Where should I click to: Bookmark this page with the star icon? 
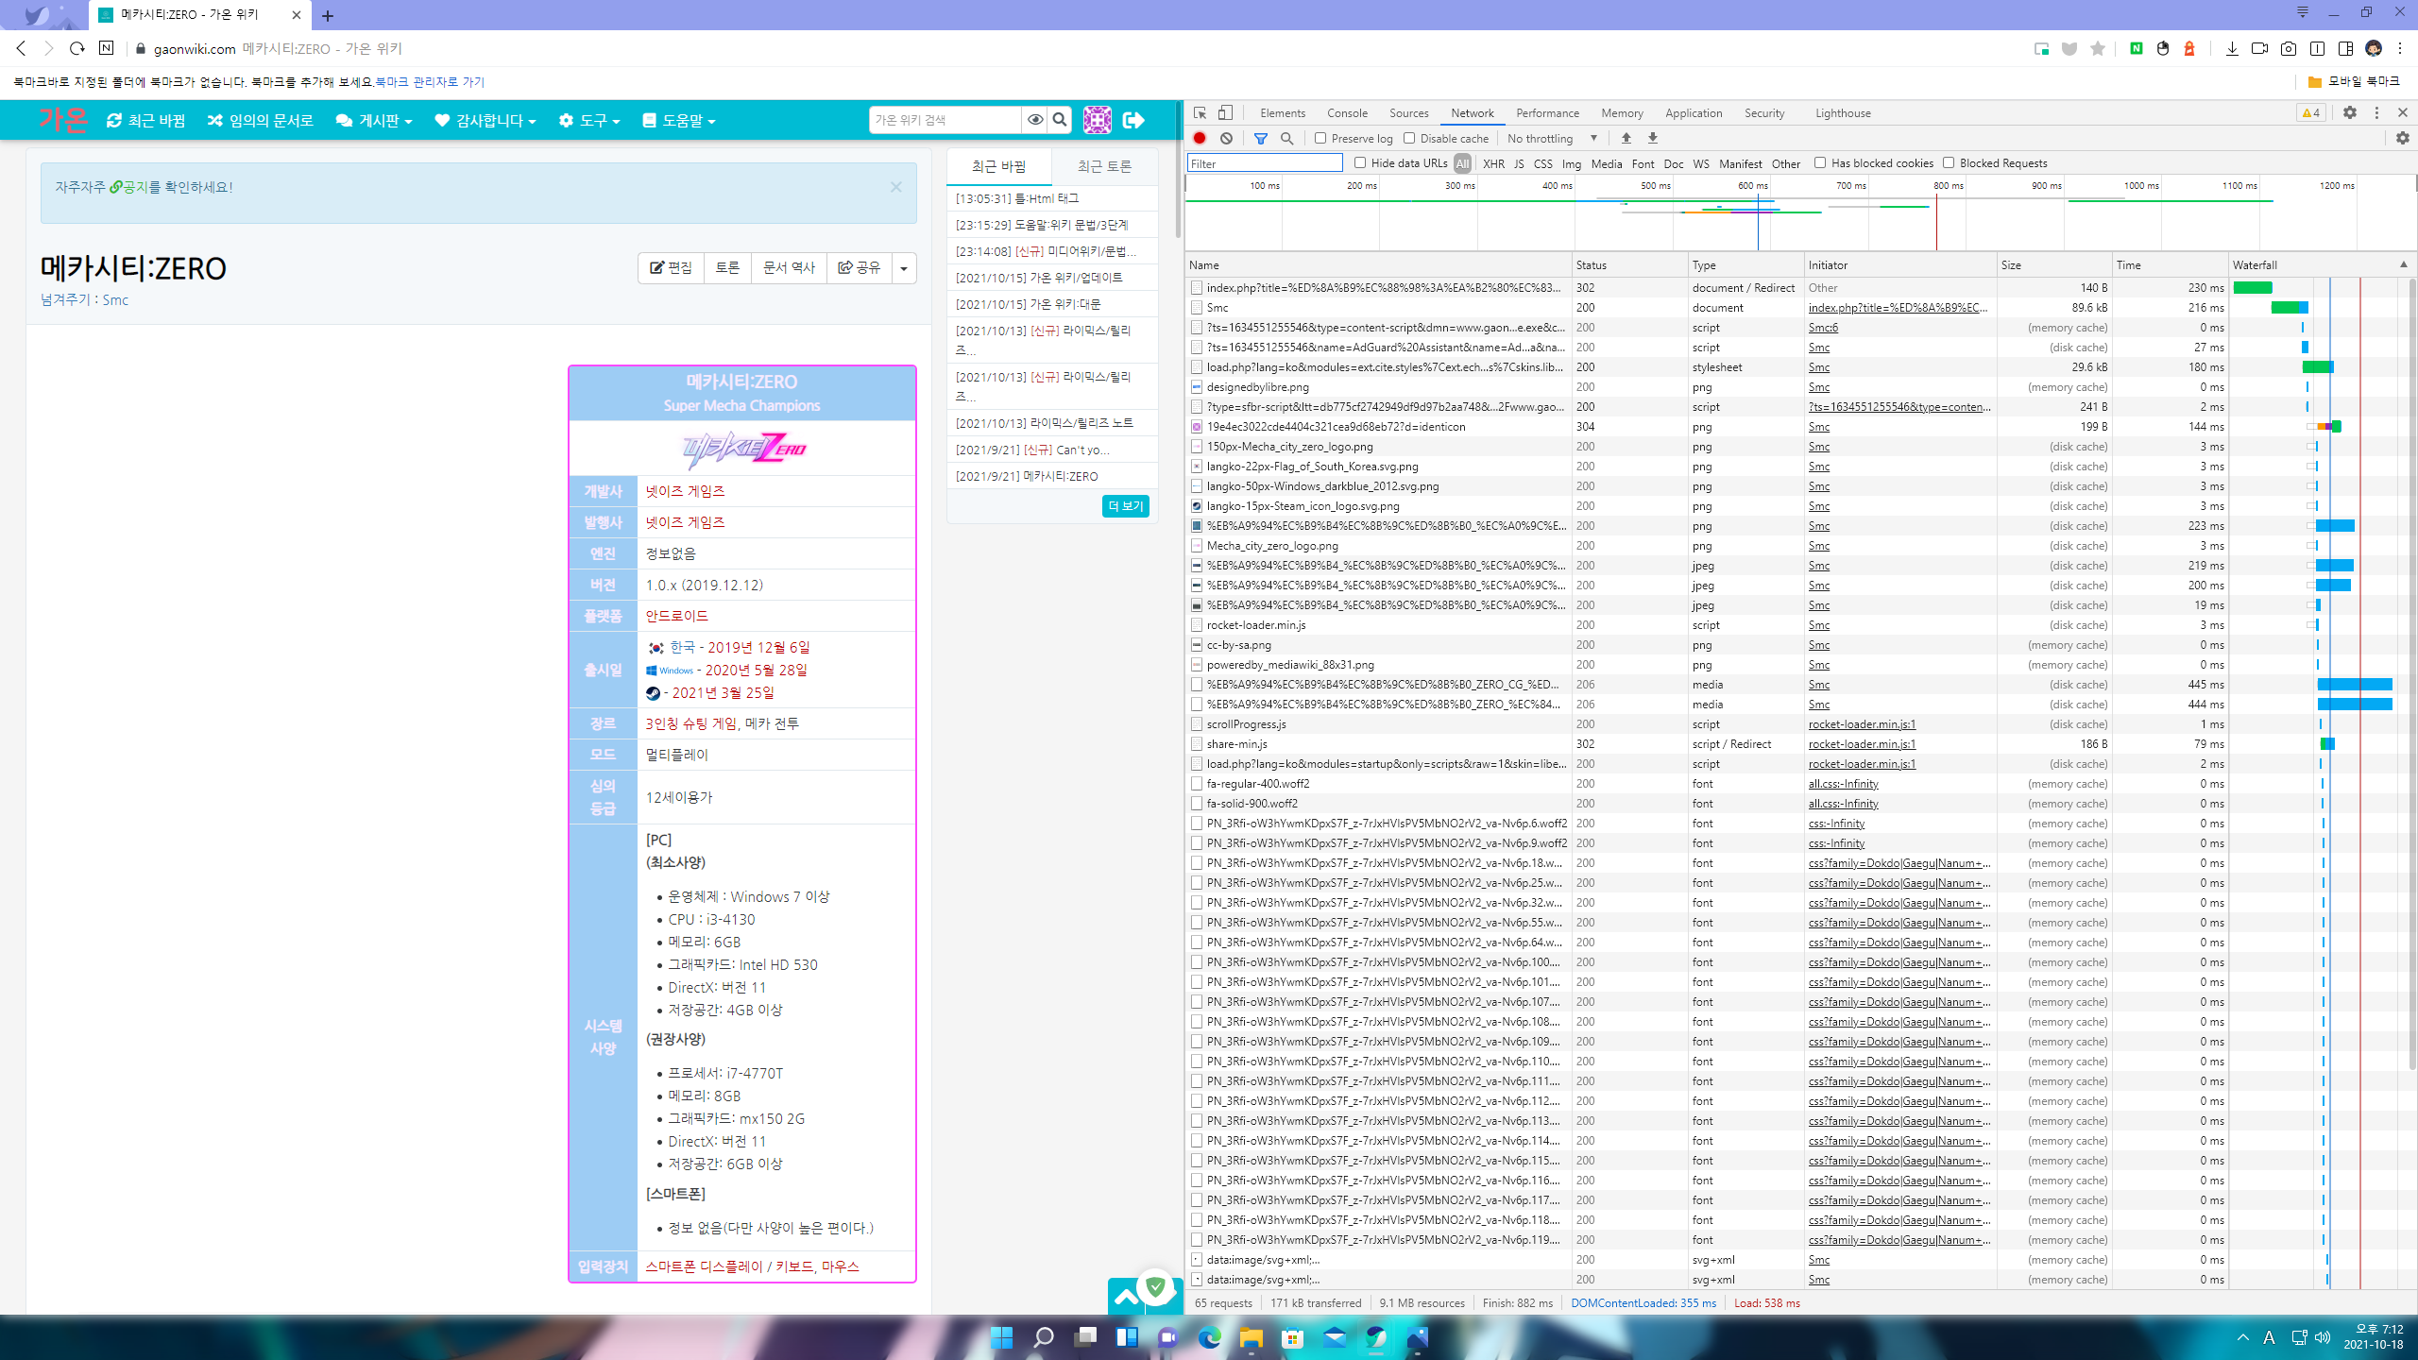coord(2098,48)
